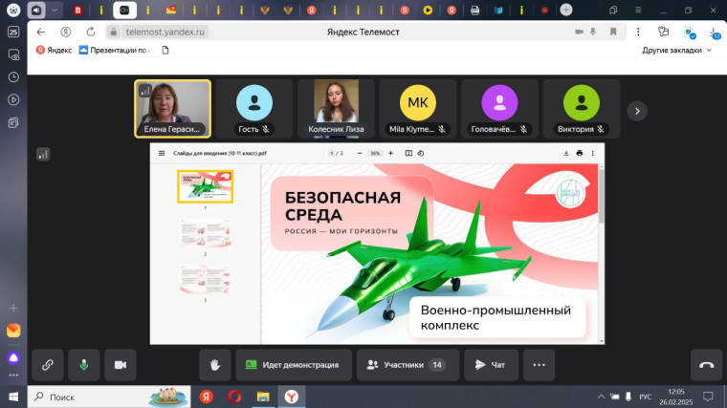The image size is (727, 408).
Task: Toggle tab sound mute icon
Action: [x=36, y=10]
